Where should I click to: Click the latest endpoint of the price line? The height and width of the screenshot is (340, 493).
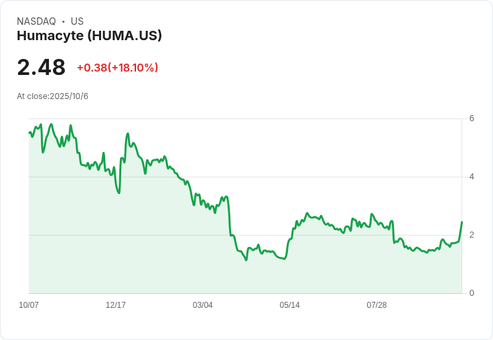[x=462, y=222]
